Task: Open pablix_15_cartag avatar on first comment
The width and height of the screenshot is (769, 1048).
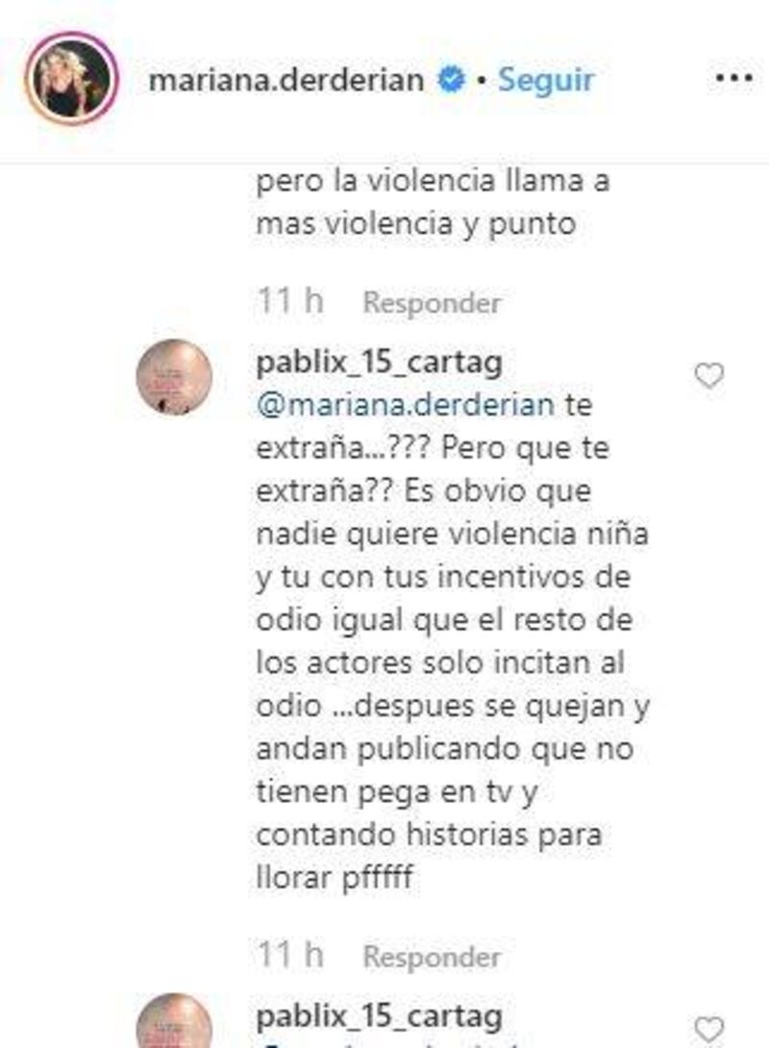Action: click(174, 377)
